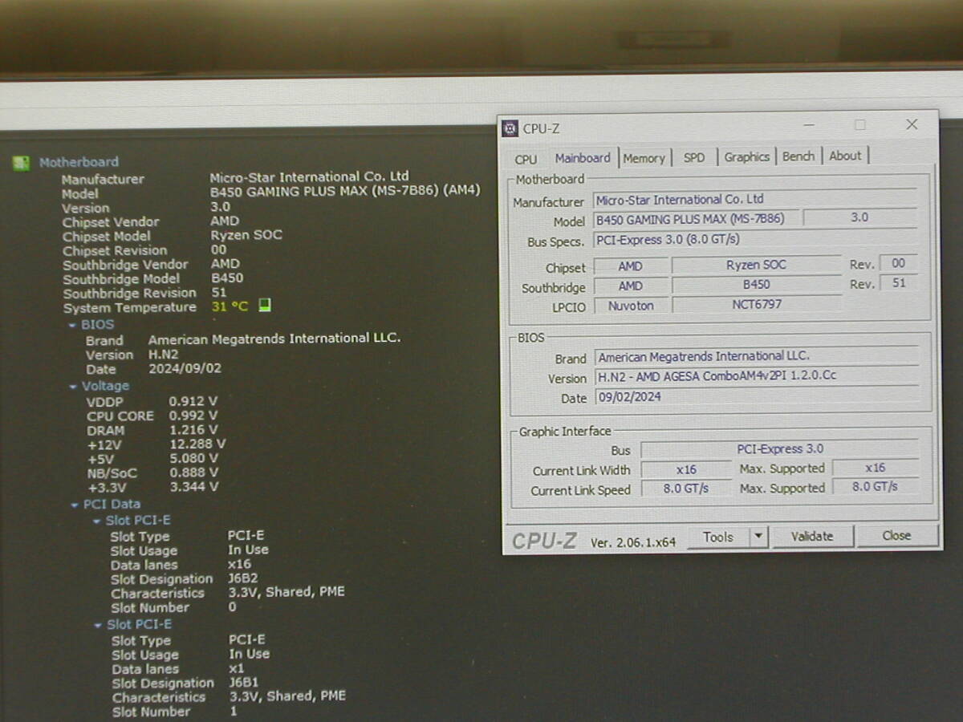This screenshot has width=963, height=722.
Task: Click the System Temperature '31 °C' value
Action: pyautogui.click(x=230, y=307)
